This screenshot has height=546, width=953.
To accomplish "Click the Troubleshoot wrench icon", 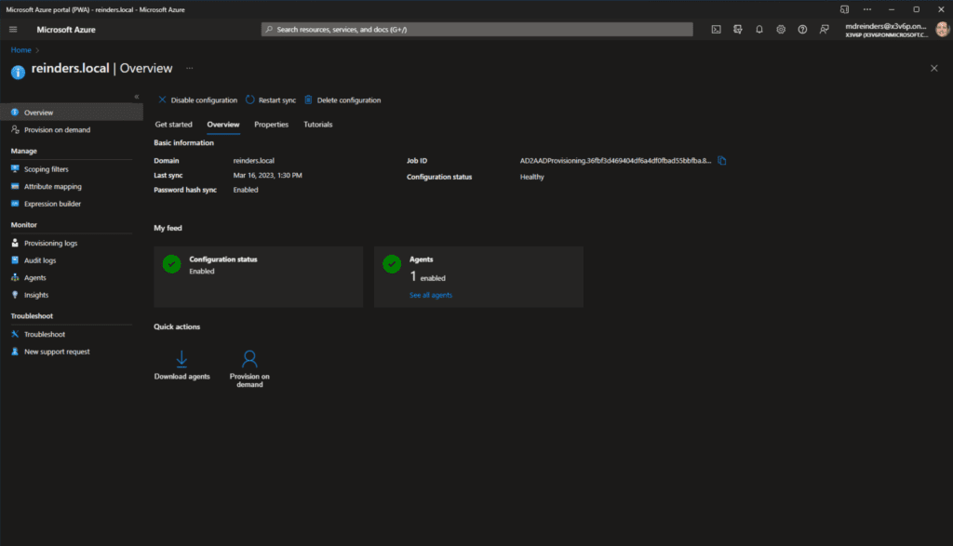I will click(x=15, y=334).
